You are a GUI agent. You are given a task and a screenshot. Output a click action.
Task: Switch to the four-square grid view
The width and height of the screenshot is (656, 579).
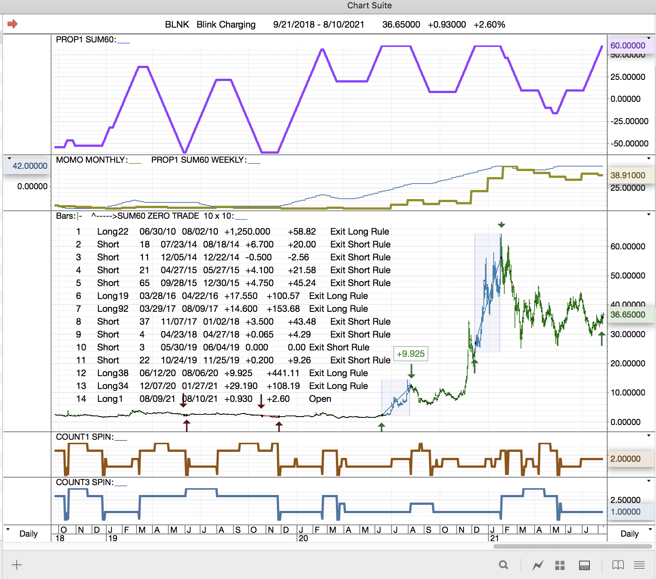pyautogui.click(x=560, y=565)
